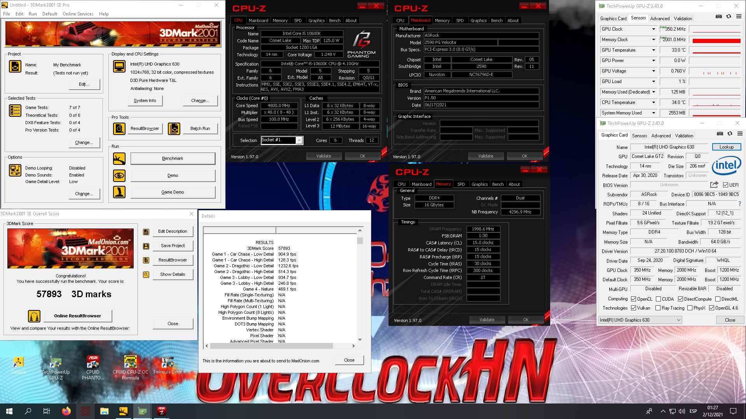Click the BIOS export share icon in GPU-Z

pos(714,185)
